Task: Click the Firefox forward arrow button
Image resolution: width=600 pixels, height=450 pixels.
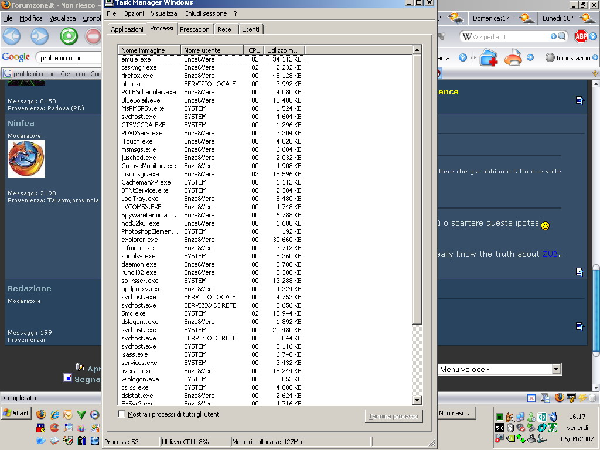Action: 40,37
